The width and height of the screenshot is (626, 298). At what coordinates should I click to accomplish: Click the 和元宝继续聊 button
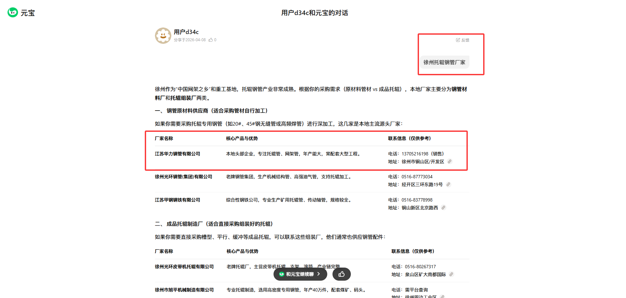tap(300, 274)
